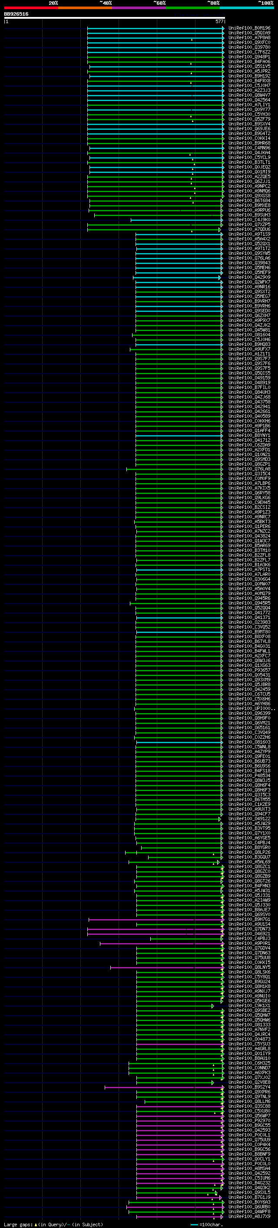Image resolution: width=278 pixels, height=1228 pixels.
Task: Click the query end position 577
Action: [219, 21]
